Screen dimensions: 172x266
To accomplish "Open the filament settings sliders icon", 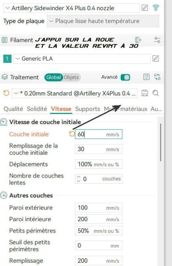I will click(x=157, y=40).
